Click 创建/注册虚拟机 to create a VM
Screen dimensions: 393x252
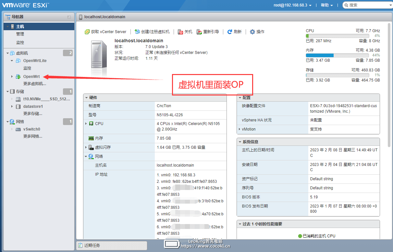[x=152, y=31]
